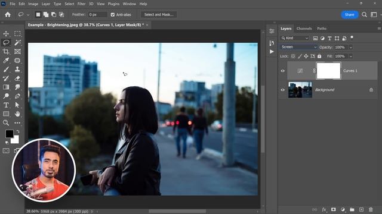Select the Brush tool
The height and width of the screenshot is (214, 382).
point(6,70)
